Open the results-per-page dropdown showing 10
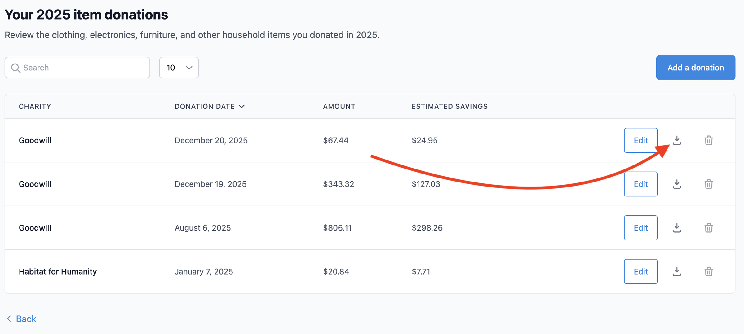This screenshot has height=334, width=744. (x=179, y=68)
